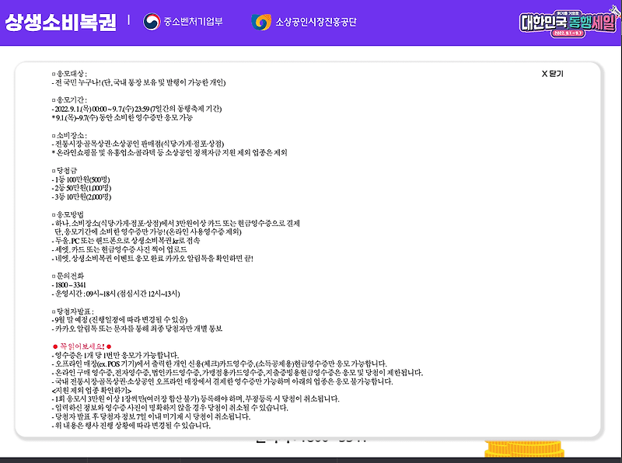Click the 영수증은 1개 당 1번만 응모 line
The height and width of the screenshot is (463, 622).
(x=115, y=355)
